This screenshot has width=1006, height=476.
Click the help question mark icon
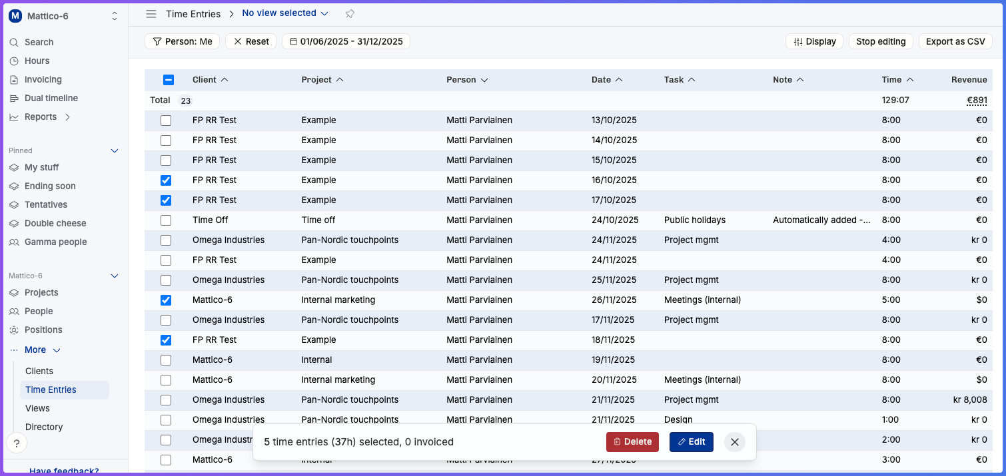(17, 443)
